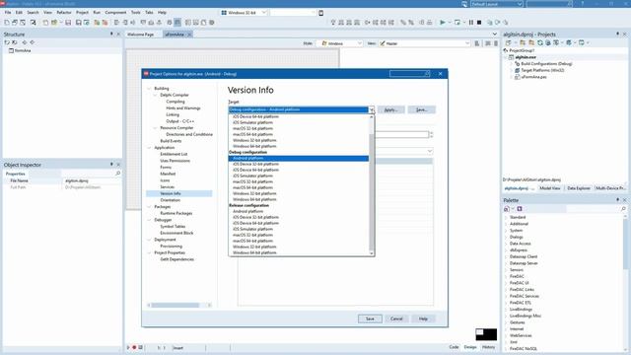
Task: Switch to the History tab
Action: tap(489, 347)
